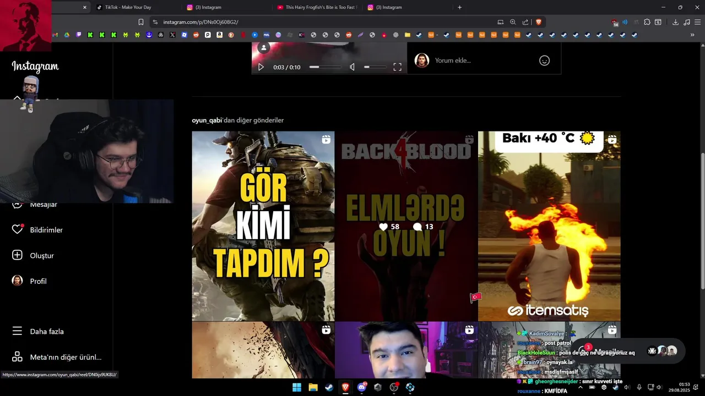The height and width of the screenshot is (396, 705).
Task: Switch to the TikTok - Make Your Day tab
Action: tap(135, 7)
